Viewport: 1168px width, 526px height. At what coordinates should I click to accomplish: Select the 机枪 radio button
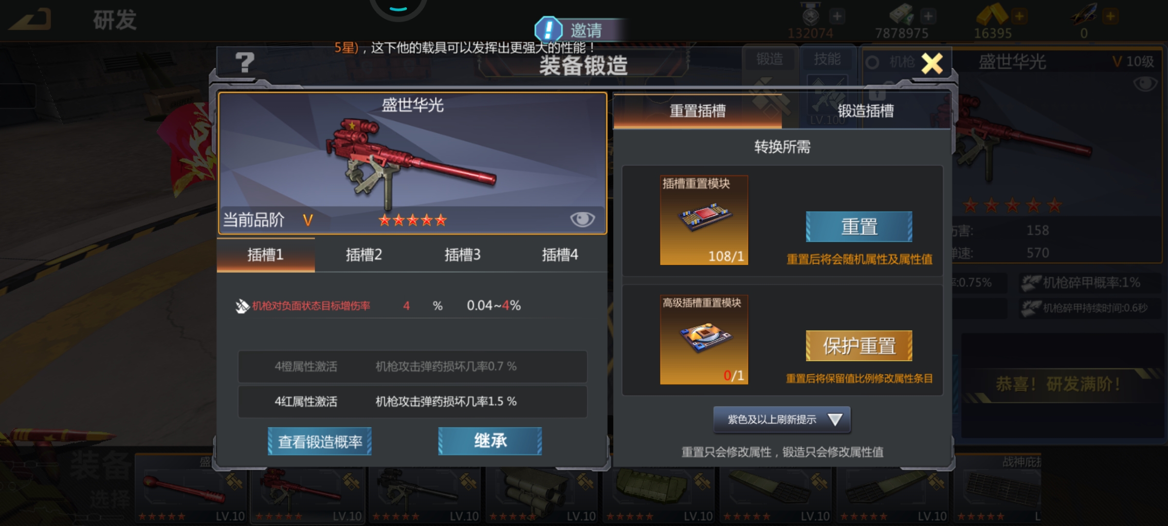(x=873, y=62)
